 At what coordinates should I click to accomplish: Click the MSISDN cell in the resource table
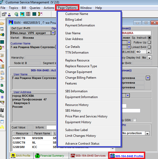pos(42,138)
